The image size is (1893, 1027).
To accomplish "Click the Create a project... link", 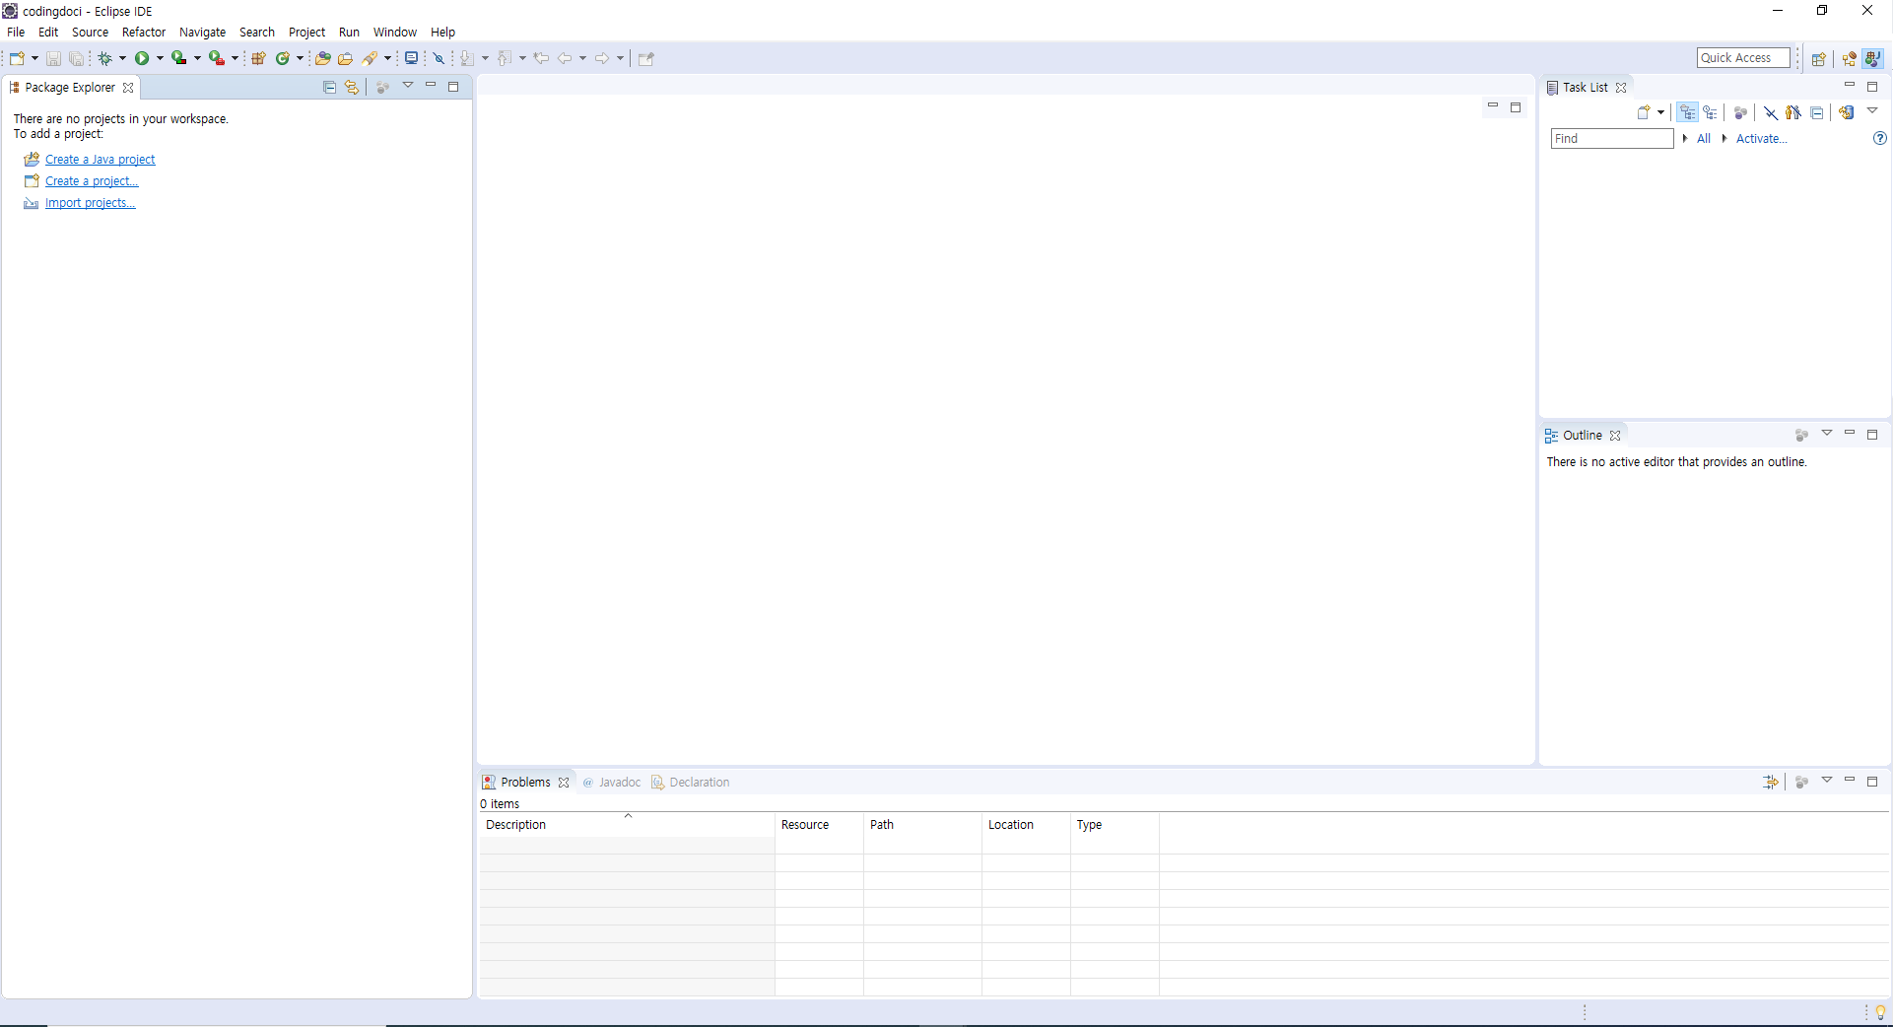I will [x=92, y=181].
